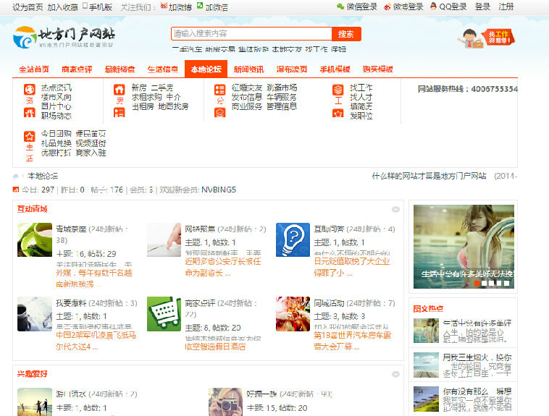Open the 今日团购 link
This screenshot has width=549, height=416.
click(x=56, y=134)
